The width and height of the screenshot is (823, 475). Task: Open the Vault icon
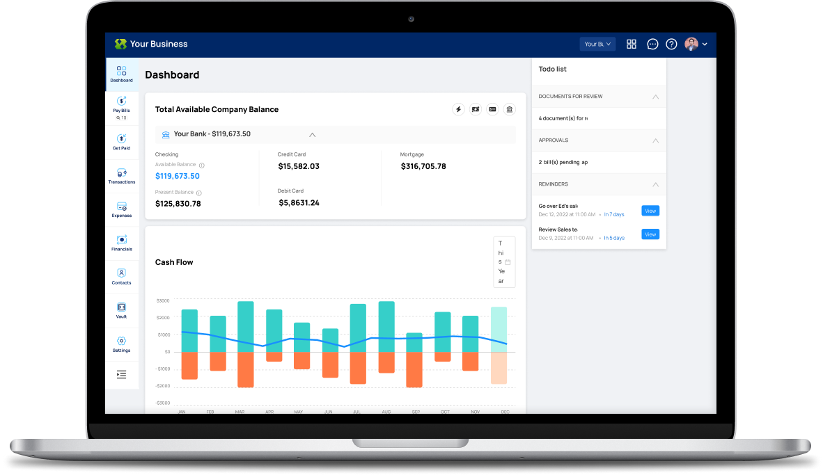tap(121, 310)
